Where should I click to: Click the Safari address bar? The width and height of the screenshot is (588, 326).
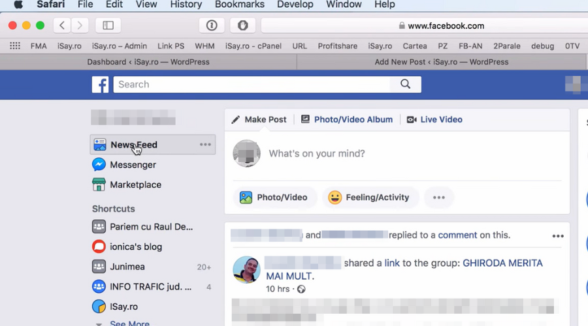(425, 25)
